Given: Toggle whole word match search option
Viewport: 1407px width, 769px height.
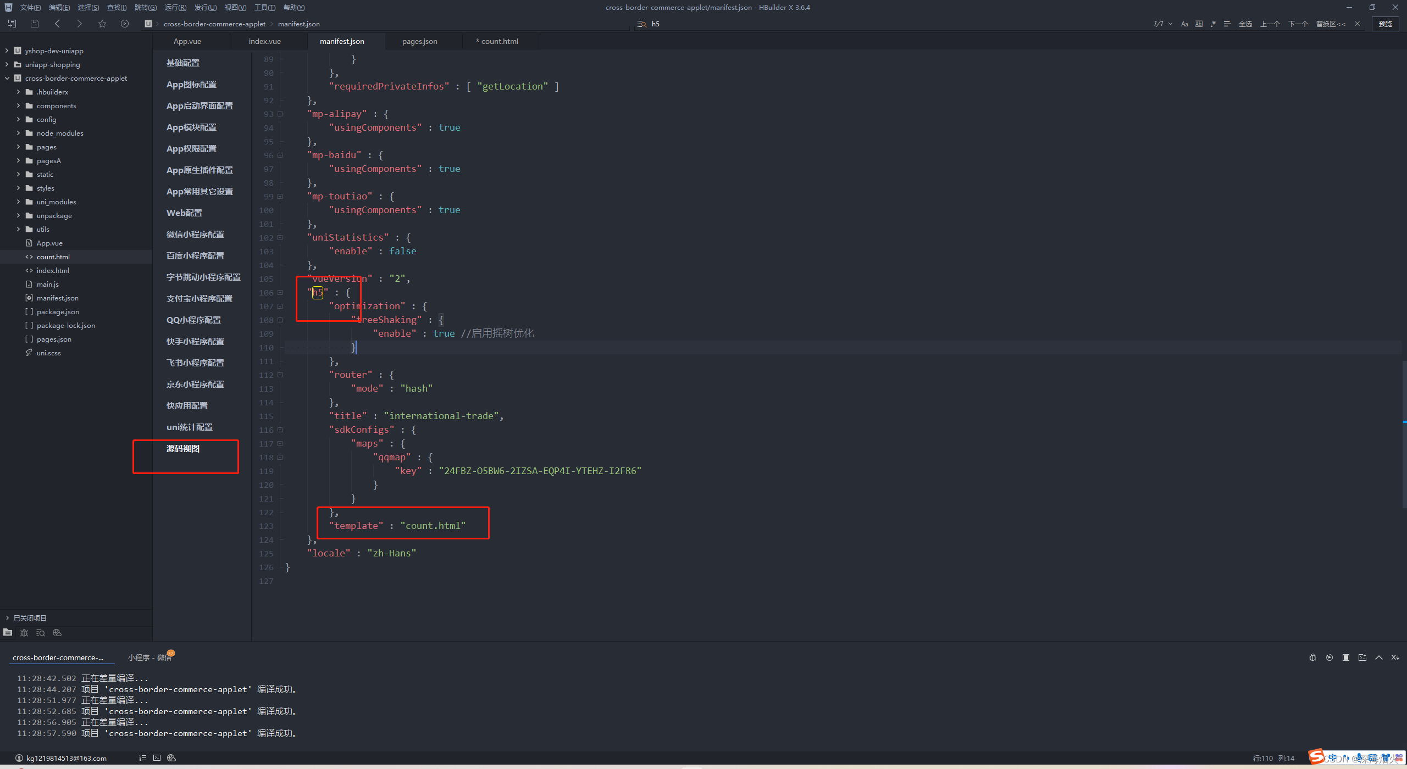Looking at the screenshot, I should [1199, 24].
